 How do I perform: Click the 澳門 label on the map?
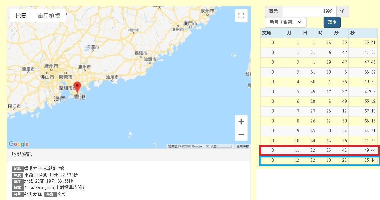tap(60, 99)
